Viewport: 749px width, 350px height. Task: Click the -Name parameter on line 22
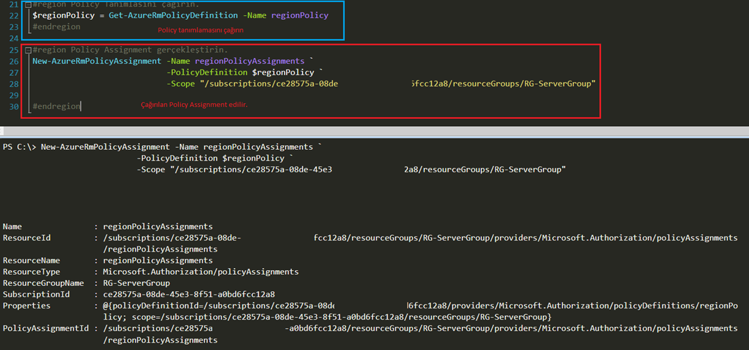(256, 15)
